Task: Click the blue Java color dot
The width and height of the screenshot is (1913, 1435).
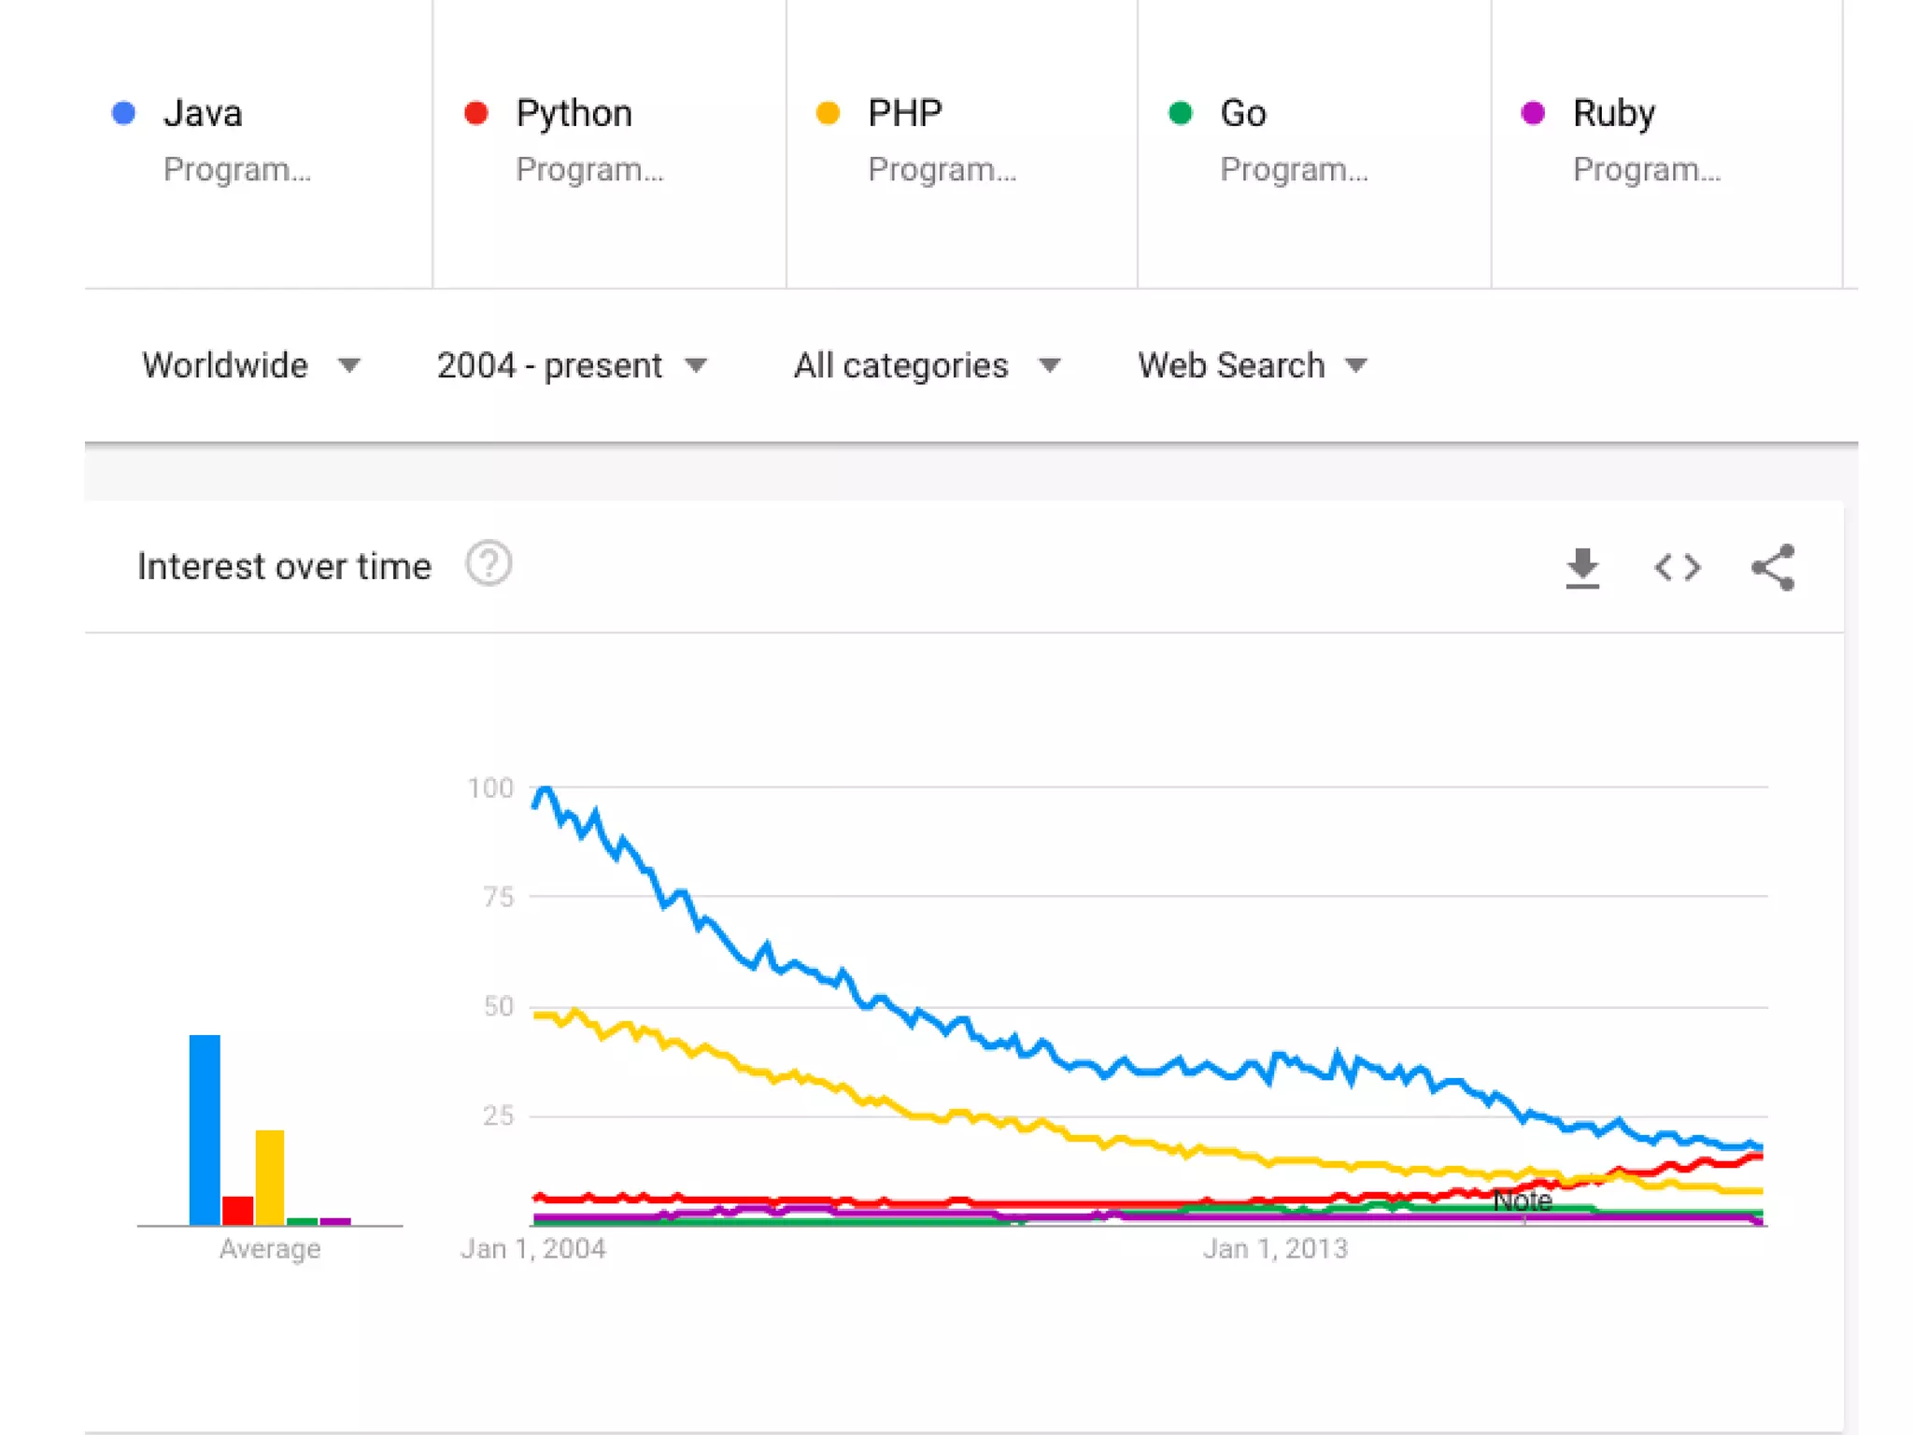Action: (124, 113)
